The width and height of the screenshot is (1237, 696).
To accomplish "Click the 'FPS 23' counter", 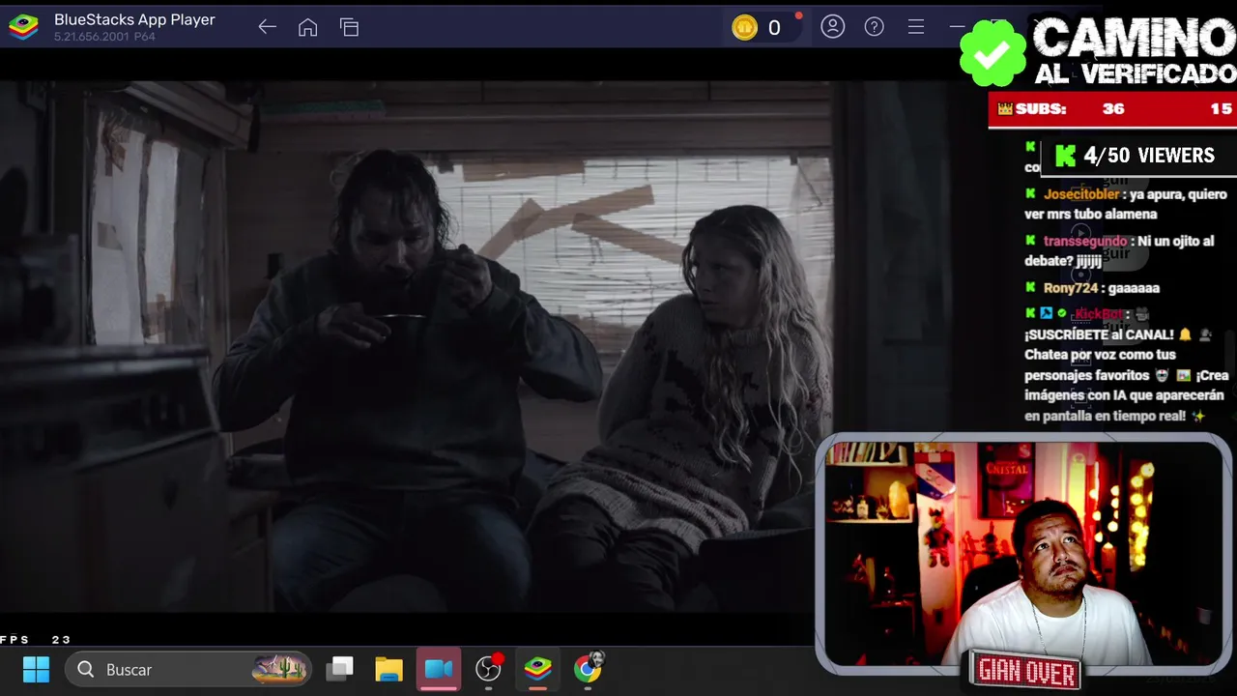I will point(36,640).
